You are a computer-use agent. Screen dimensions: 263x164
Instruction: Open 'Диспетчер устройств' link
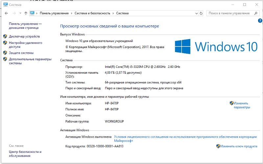click(24, 37)
